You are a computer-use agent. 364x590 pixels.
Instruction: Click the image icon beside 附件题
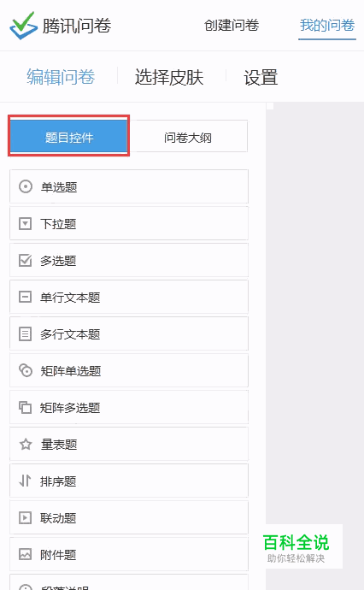(25, 554)
